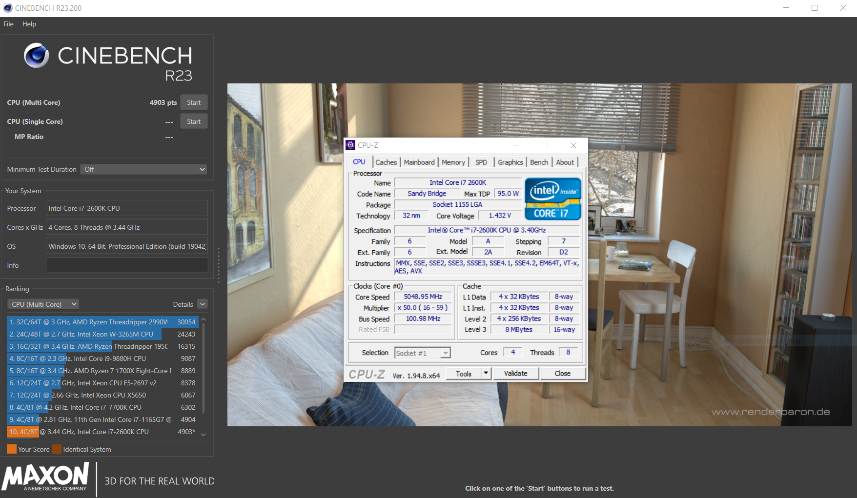This screenshot has width=857, height=498.
Task: Click the panel splitter grip dots
Action: (x=218, y=265)
